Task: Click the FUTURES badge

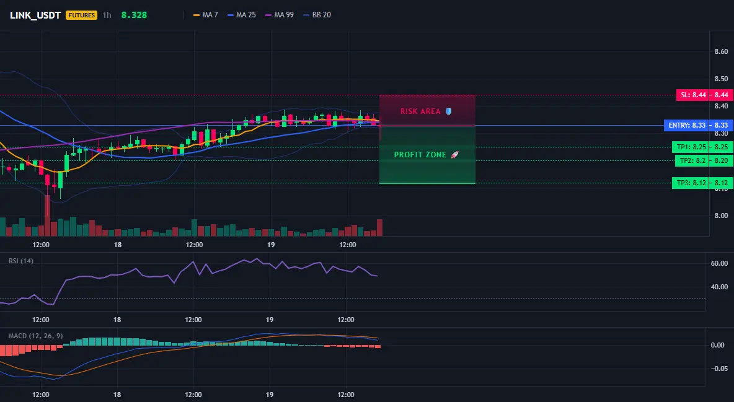Action: pyautogui.click(x=81, y=15)
